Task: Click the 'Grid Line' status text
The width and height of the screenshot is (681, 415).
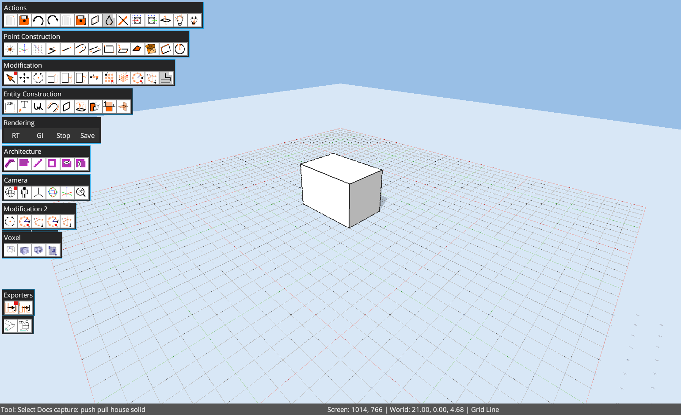Action: (x=485, y=410)
